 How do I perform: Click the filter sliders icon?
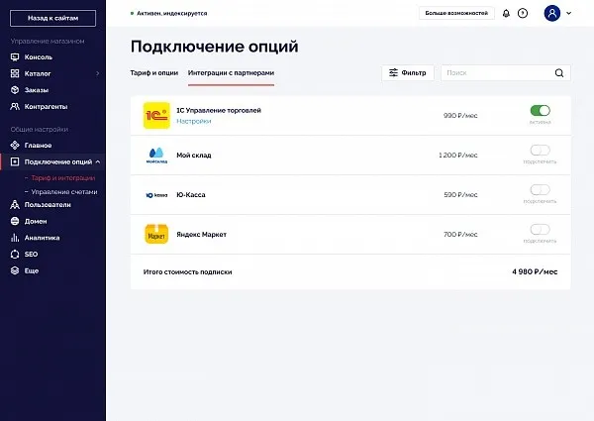click(394, 72)
